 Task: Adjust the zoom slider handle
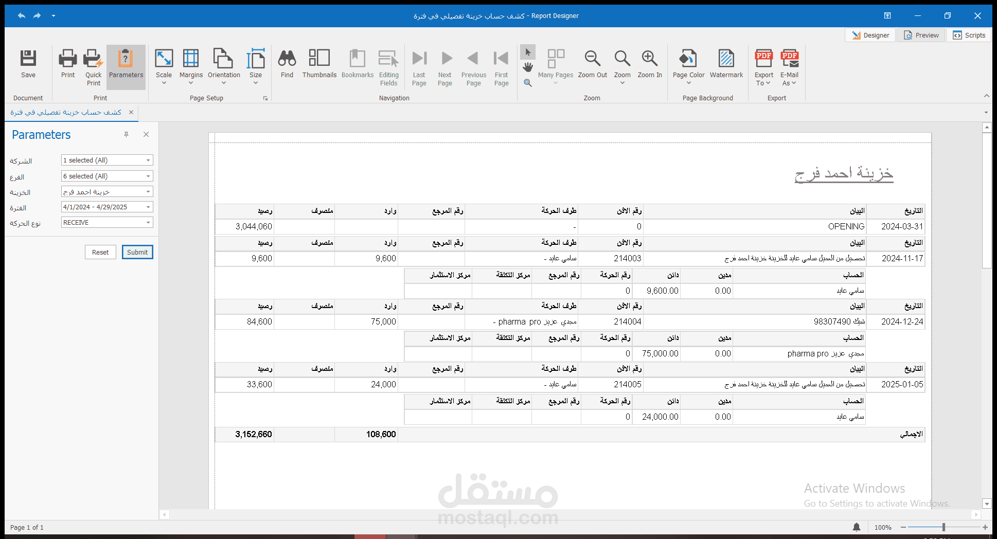click(943, 527)
